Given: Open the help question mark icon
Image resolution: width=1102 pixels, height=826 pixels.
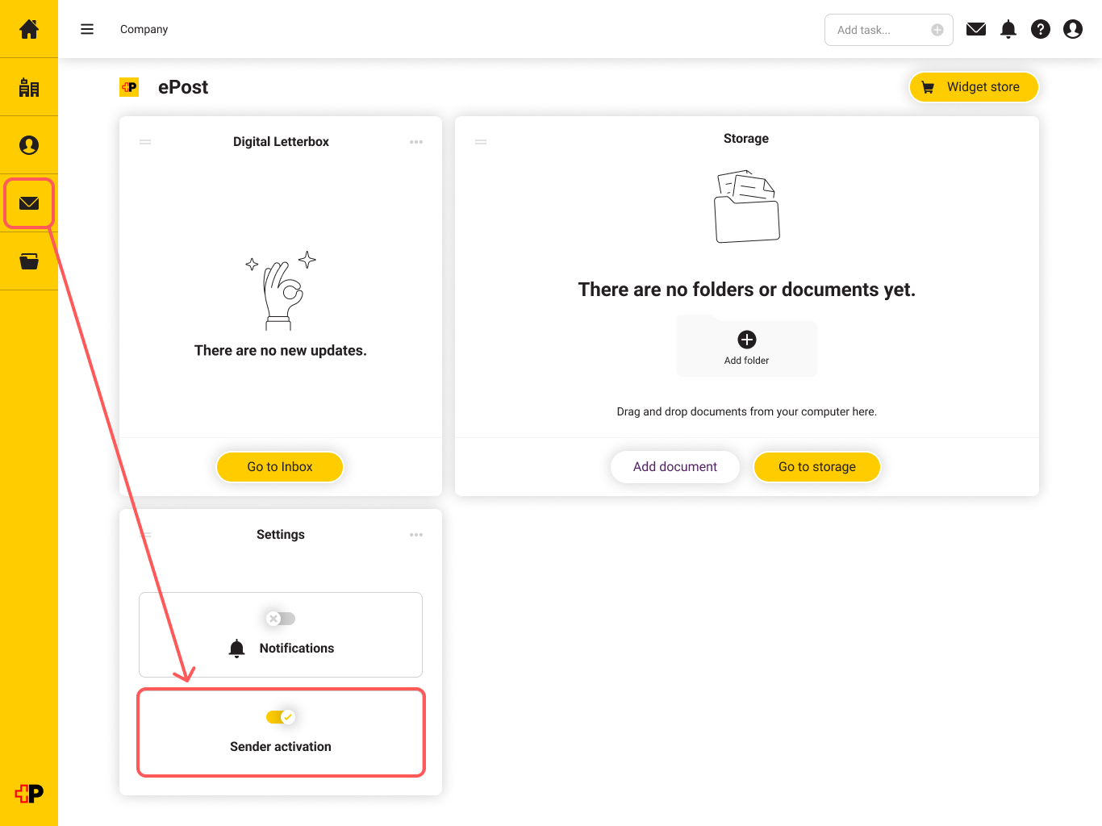Looking at the screenshot, I should point(1040,29).
